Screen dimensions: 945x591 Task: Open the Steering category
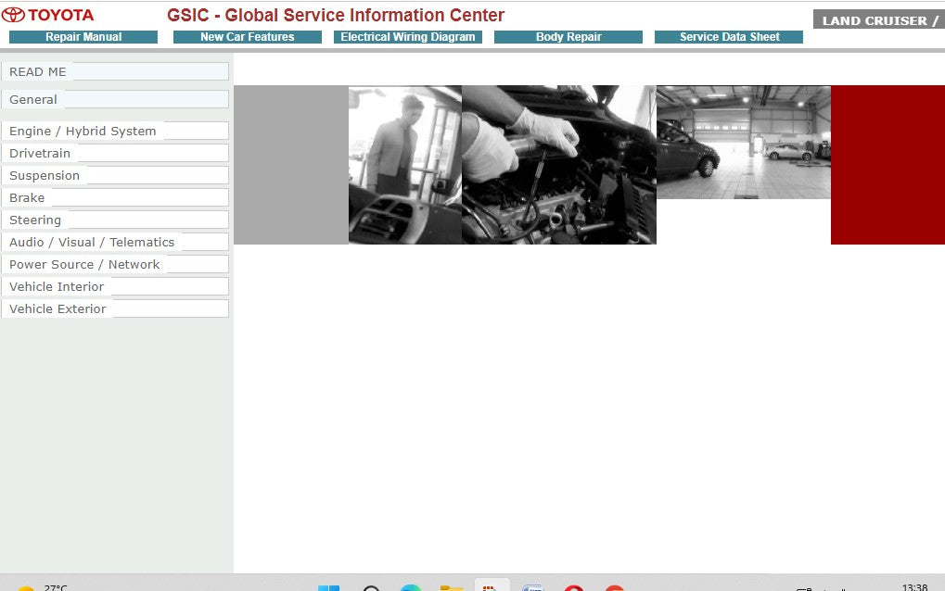115,220
